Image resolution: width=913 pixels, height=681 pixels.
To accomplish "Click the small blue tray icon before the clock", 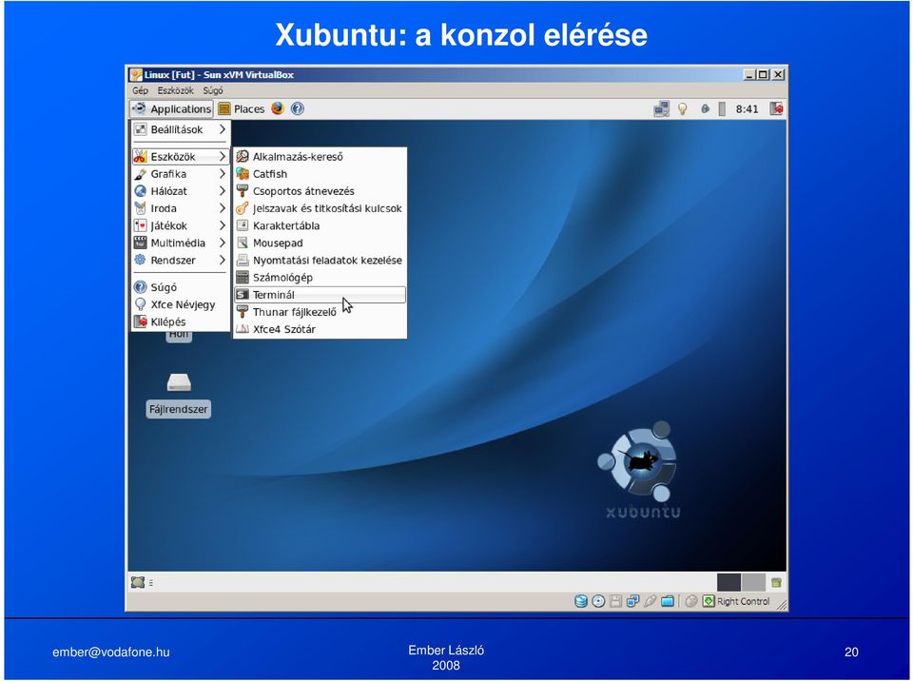I will 705,109.
